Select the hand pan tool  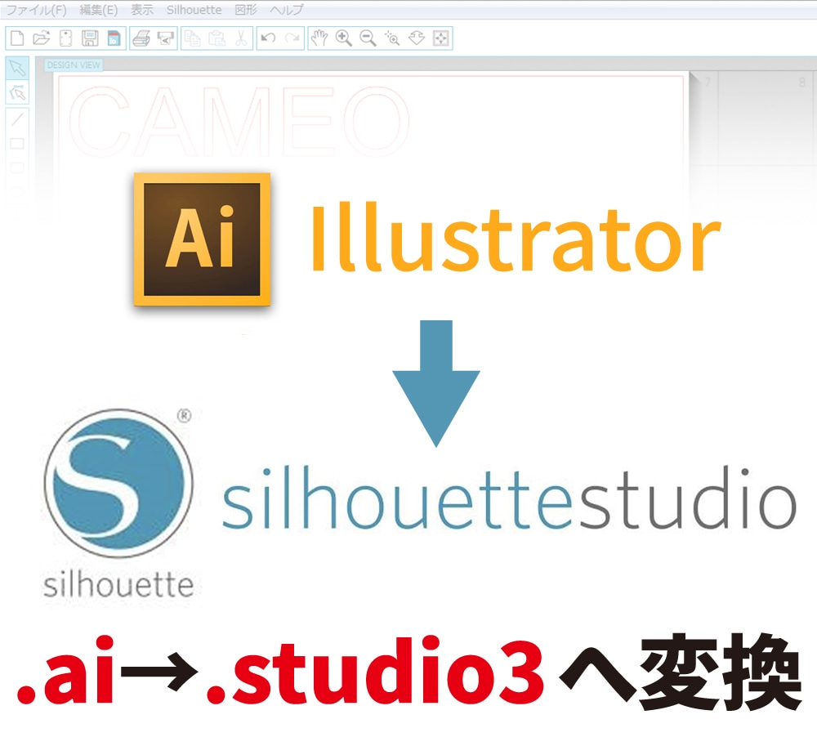click(319, 38)
